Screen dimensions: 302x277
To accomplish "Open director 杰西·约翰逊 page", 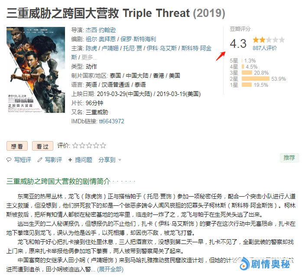I will 101,30.
